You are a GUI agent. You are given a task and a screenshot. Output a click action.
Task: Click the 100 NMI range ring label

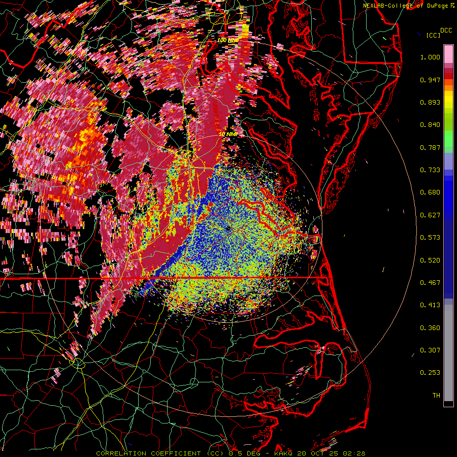point(228,40)
